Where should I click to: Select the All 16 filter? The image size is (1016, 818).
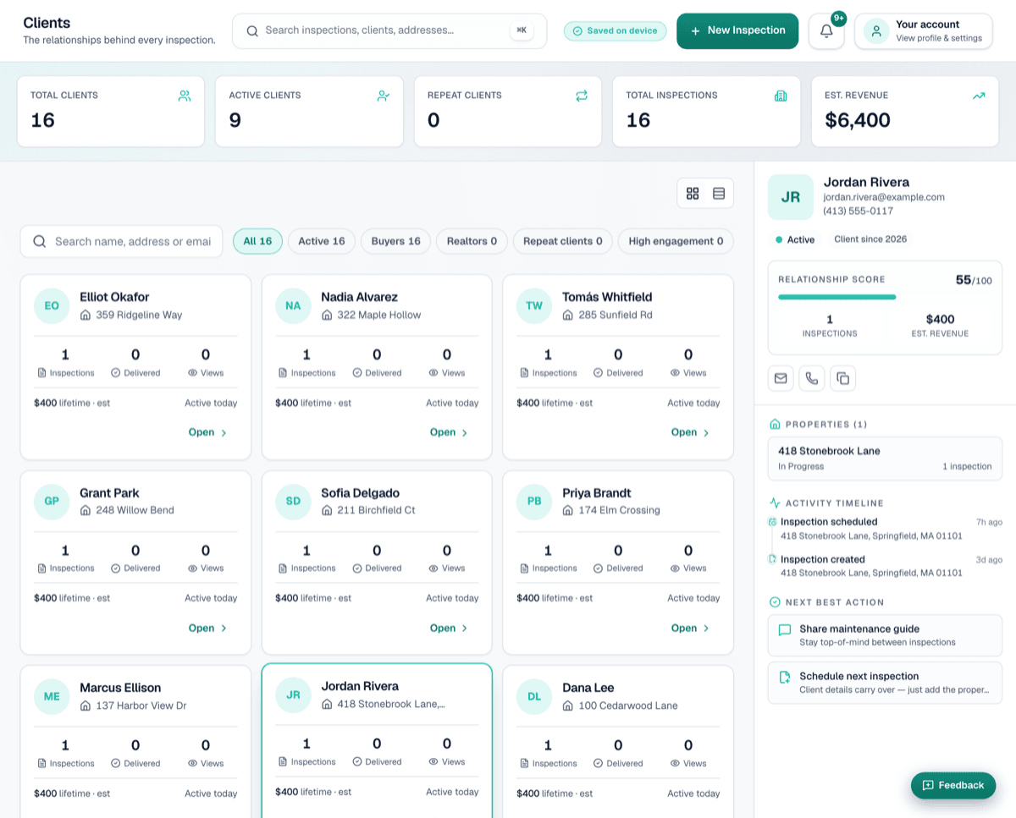coord(257,241)
